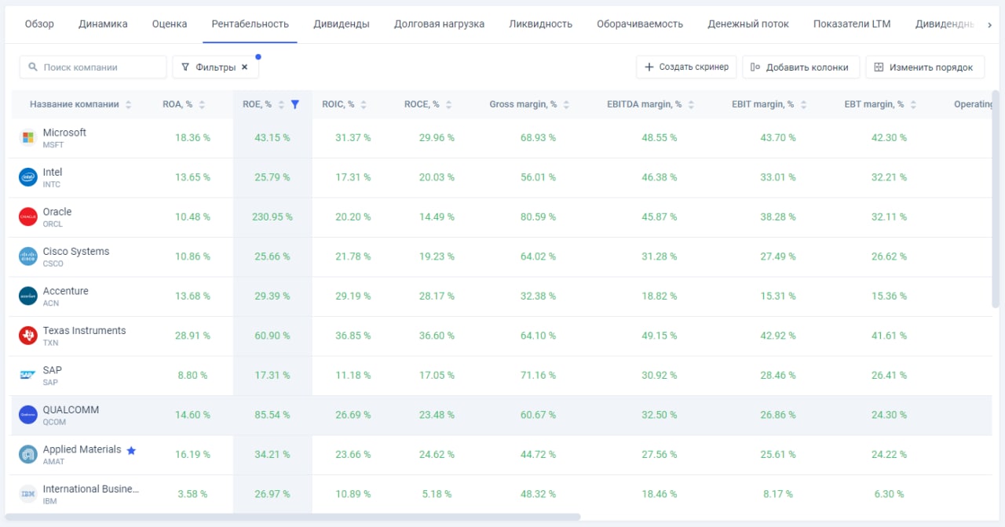This screenshot has width=1005, height=527.
Task: Click the vertical scrollbar of the table
Action: coord(996,200)
